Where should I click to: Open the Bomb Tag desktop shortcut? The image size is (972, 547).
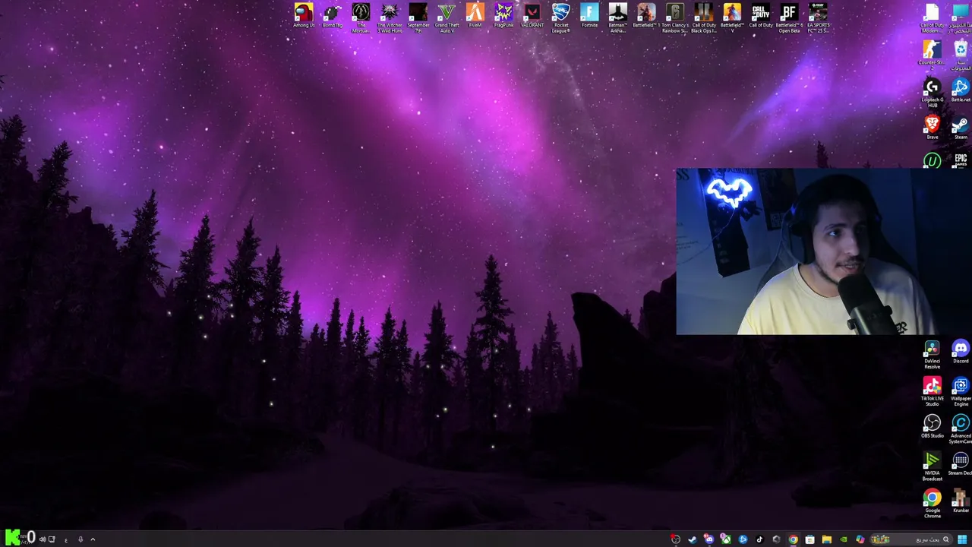(333, 16)
